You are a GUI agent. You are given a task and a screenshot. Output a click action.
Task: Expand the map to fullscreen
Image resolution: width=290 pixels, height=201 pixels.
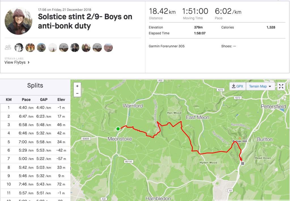pos(281,86)
